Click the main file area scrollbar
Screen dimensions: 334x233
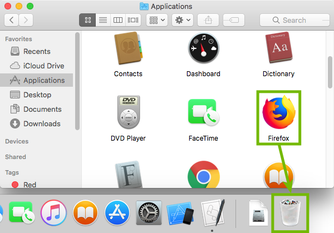pos(330,72)
